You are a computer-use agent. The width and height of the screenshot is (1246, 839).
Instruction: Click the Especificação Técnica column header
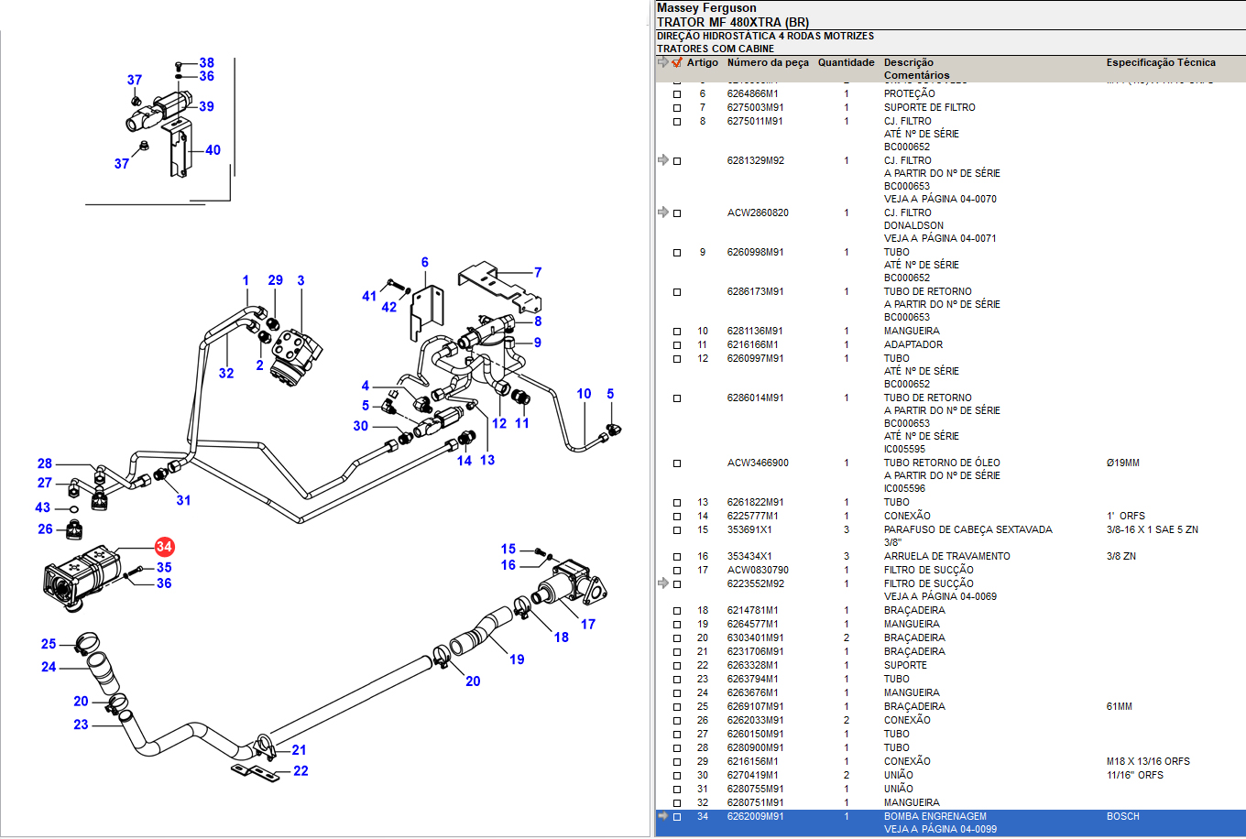click(x=1160, y=63)
